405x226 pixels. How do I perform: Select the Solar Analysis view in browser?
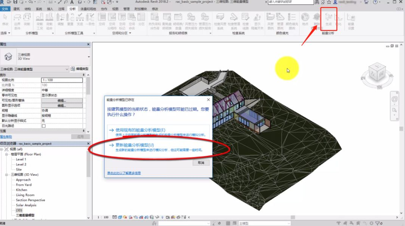click(26, 205)
